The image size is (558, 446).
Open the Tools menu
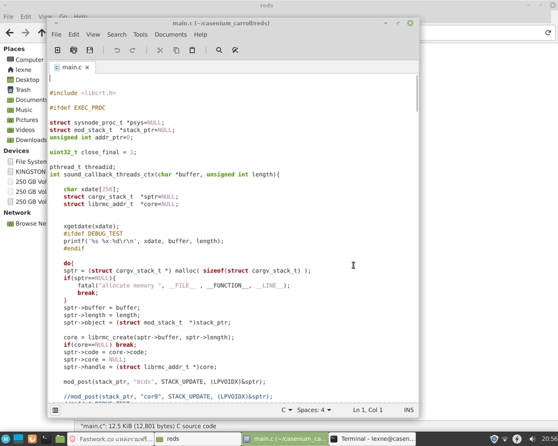pyautogui.click(x=140, y=34)
